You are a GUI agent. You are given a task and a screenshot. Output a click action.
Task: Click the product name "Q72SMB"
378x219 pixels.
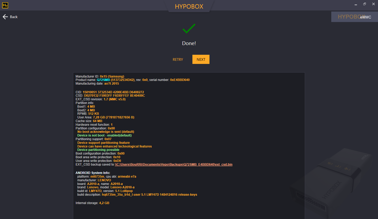(103, 80)
